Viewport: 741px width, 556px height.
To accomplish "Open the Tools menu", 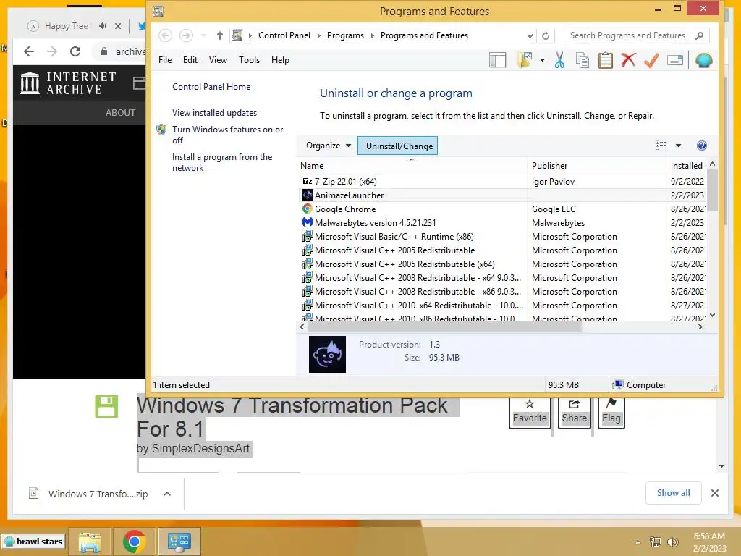I will pyautogui.click(x=249, y=60).
